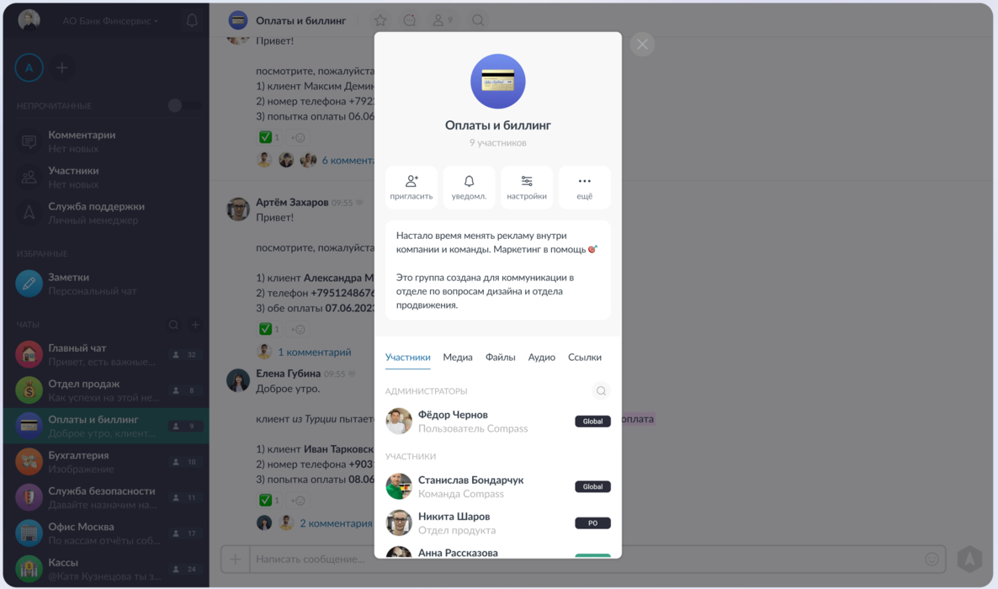998x589 pixels.
Task: Open the ещё more options button
Action: click(x=584, y=187)
